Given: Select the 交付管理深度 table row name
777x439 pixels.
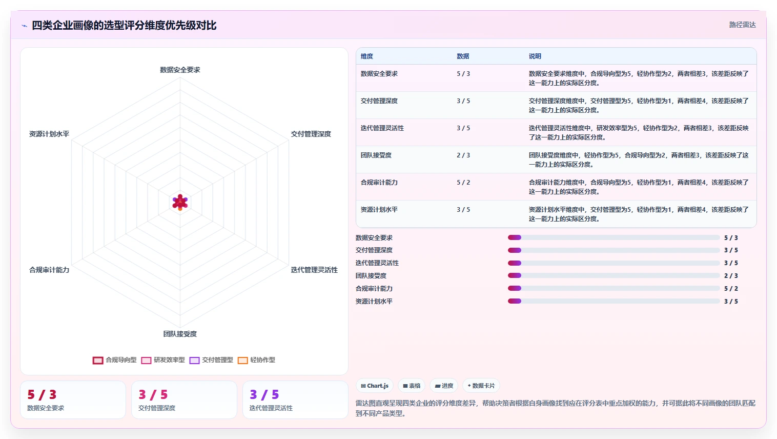Looking at the screenshot, I should click(379, 101).
